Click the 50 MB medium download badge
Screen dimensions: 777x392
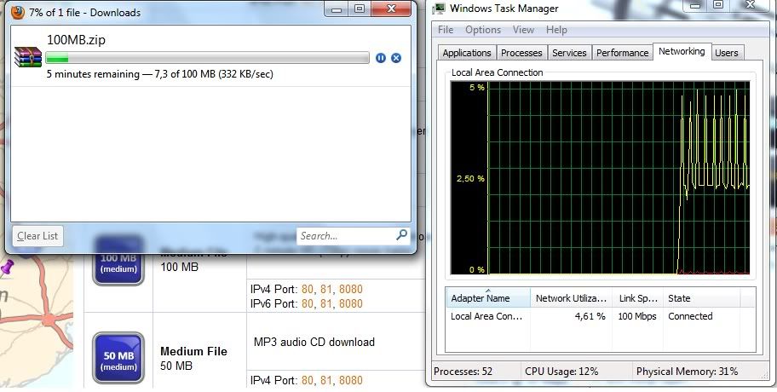point(118,358)
